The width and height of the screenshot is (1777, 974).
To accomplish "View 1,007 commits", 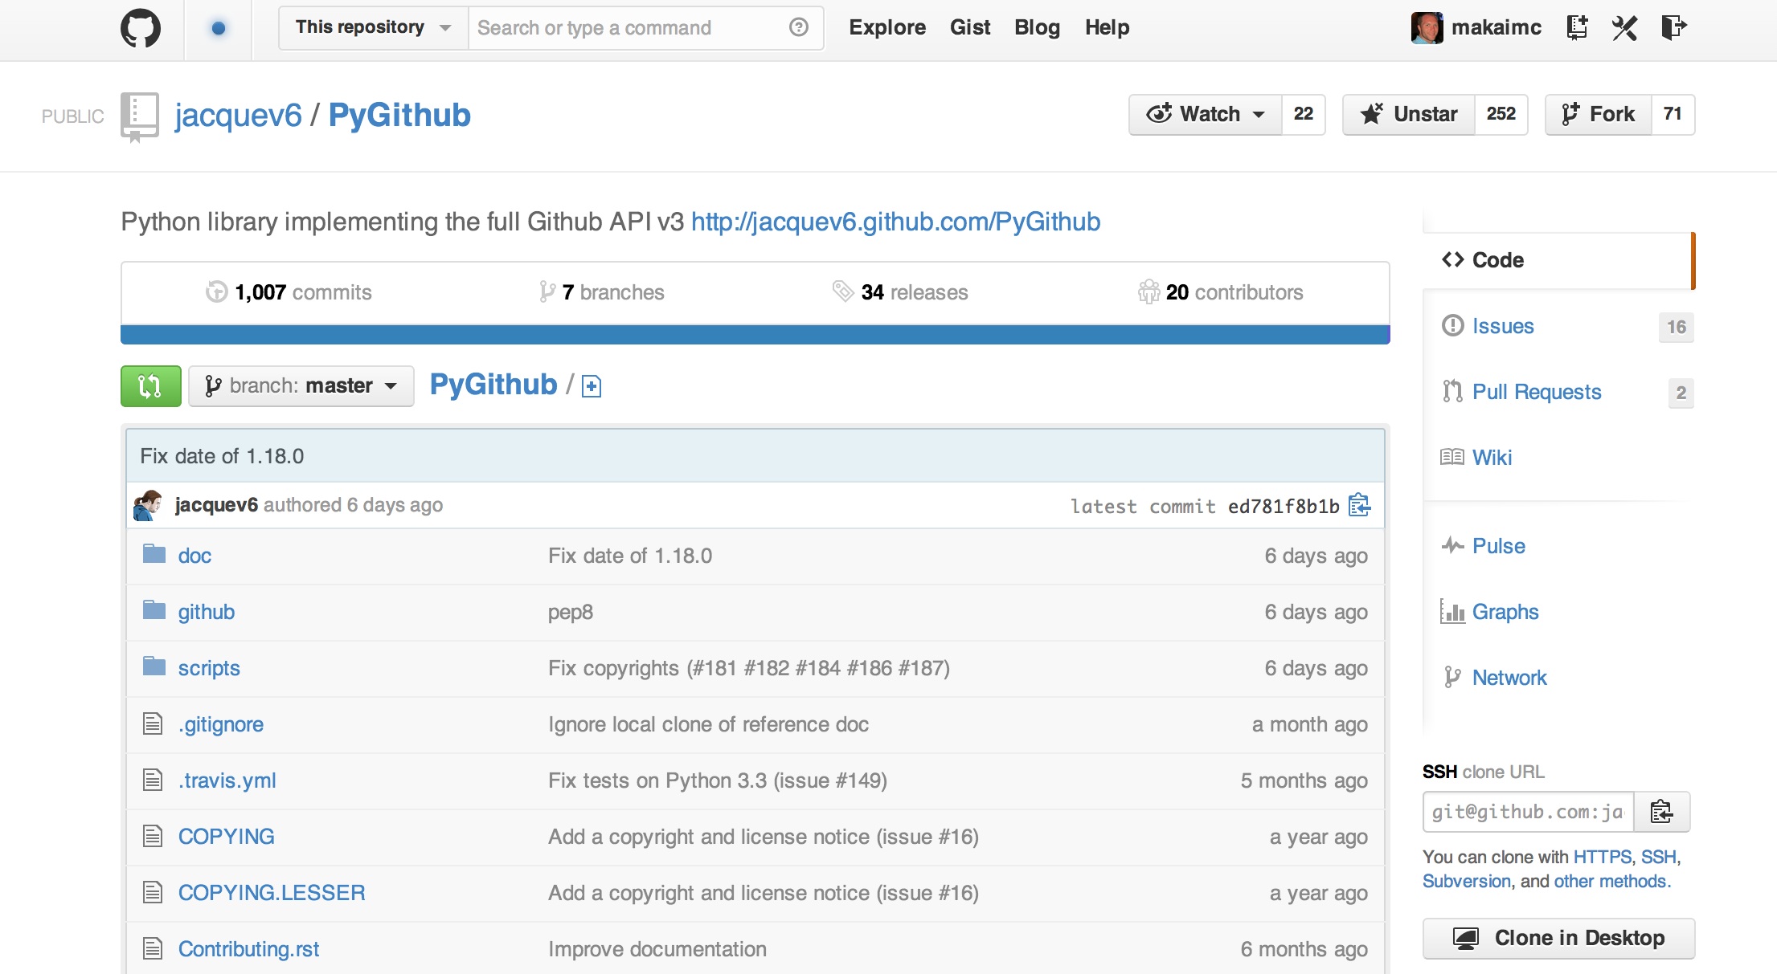I will [289, 292].
